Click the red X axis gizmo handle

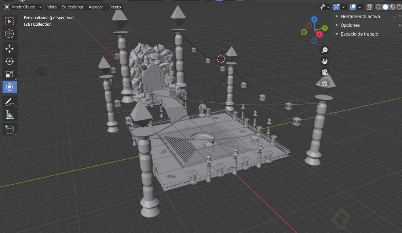(x=319, y=34)
